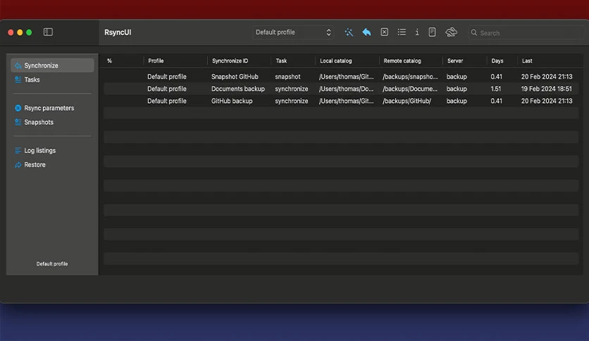Click the magic wand estimate icon
Screen dimensions: 589x341
[x=349, y=32]
